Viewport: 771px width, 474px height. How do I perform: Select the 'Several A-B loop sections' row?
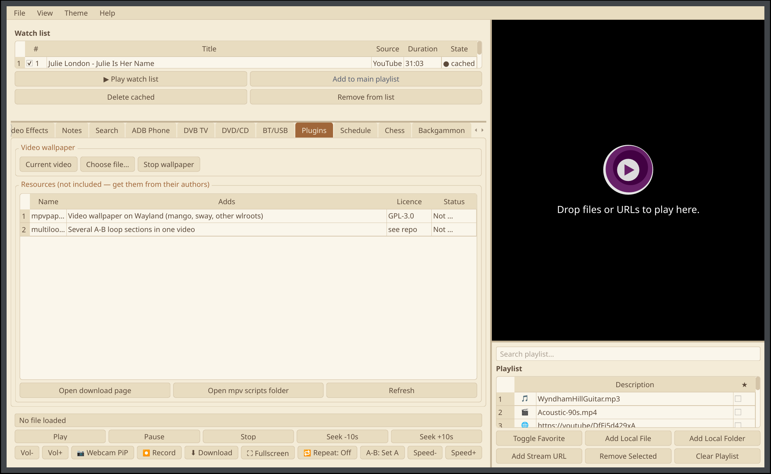click(x=248, y=229)
